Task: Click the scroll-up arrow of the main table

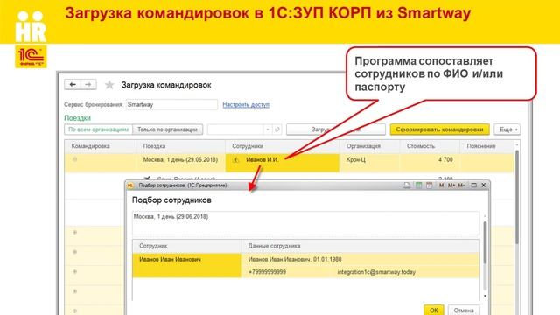Action: click(517, 144)
